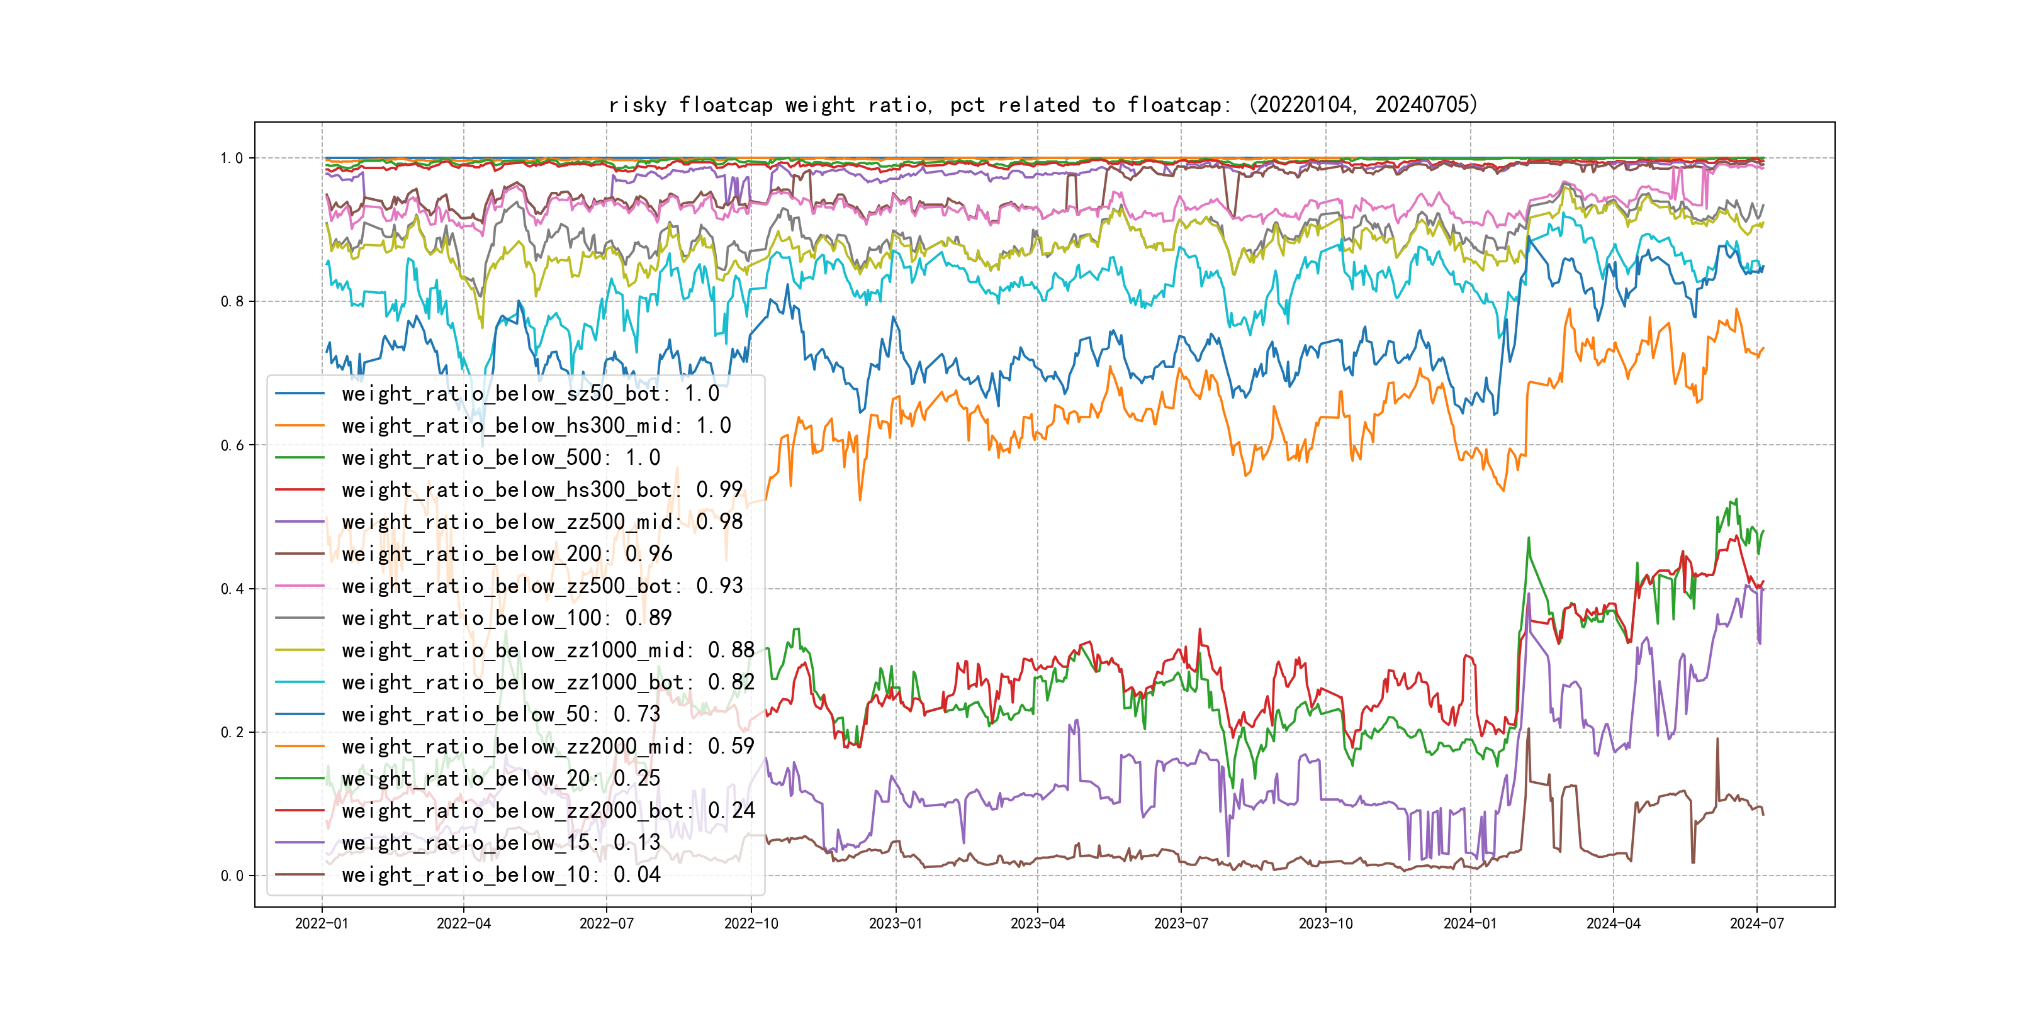2039x1019 pixels.
Task: Click legend label weight_ratio_below_10
Action: 500,874
